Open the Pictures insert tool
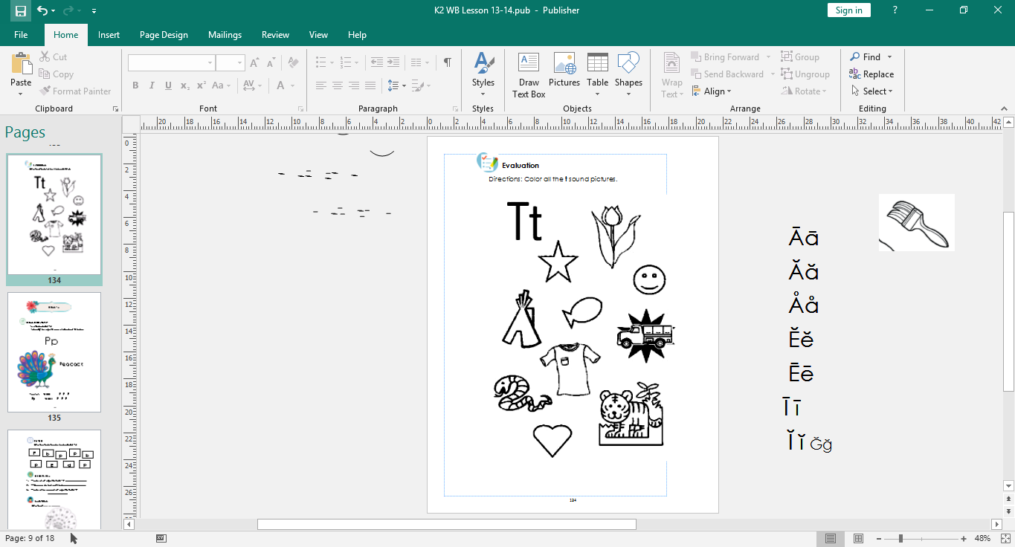This screenshot has width=1015, height=547. 564,71
